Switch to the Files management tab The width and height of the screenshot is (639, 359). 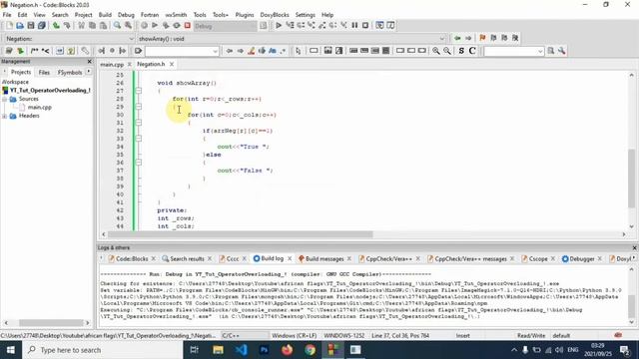click(x=44, y=73)
